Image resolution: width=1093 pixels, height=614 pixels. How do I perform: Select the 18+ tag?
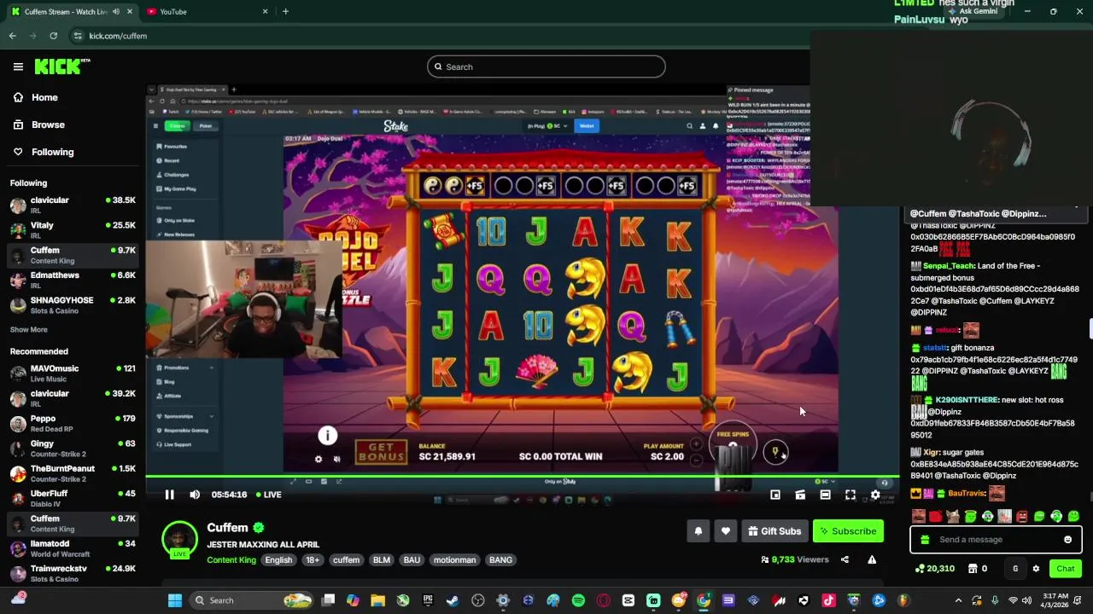click(x=313, y=560)
